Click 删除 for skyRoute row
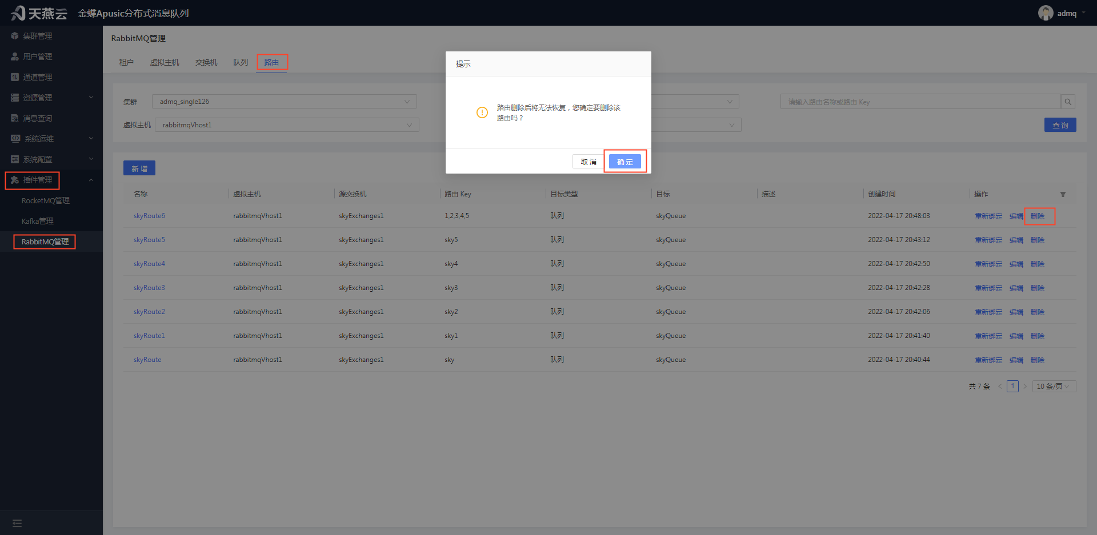Viewport: 1097px width, 535px height. coord(1038,360)
